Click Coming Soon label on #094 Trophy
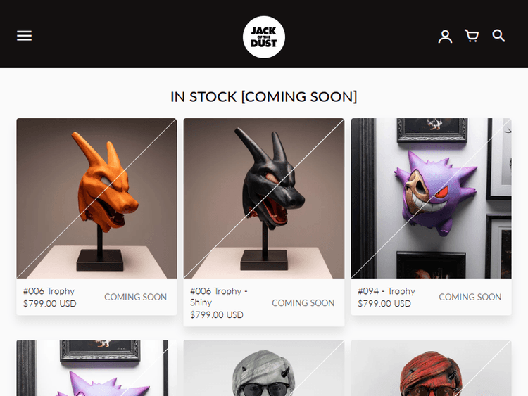This screenshot has height=396, width=528. coord(470,297)
